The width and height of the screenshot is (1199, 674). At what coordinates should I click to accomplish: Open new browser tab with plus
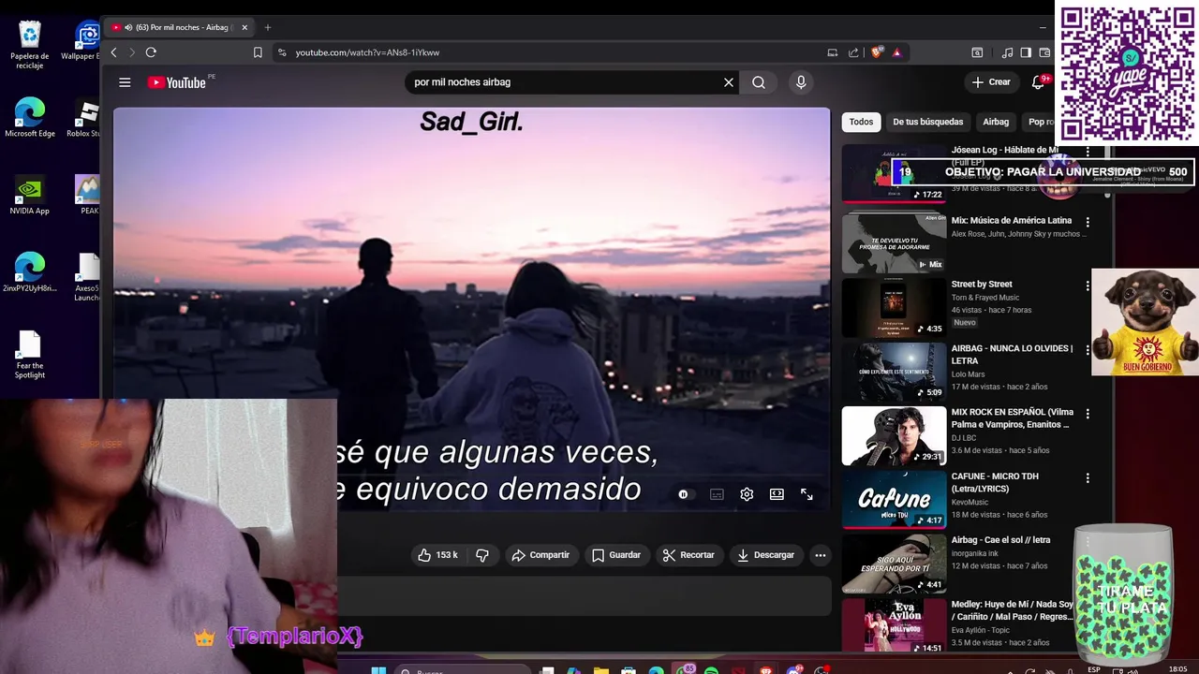[x=268, y=27]
